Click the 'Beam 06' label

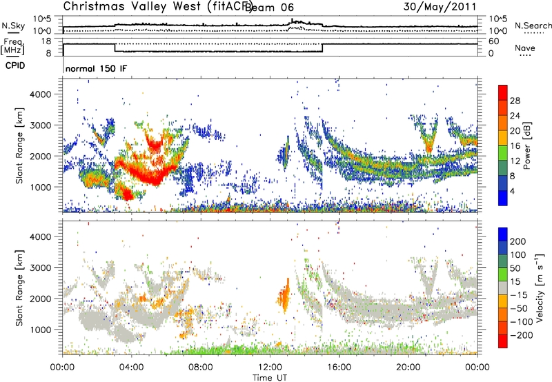pos(270,8)
